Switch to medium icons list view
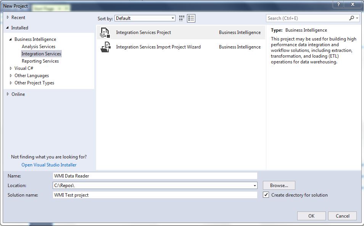Viewport: 364px width, 226px height. (x=191, y=18)
